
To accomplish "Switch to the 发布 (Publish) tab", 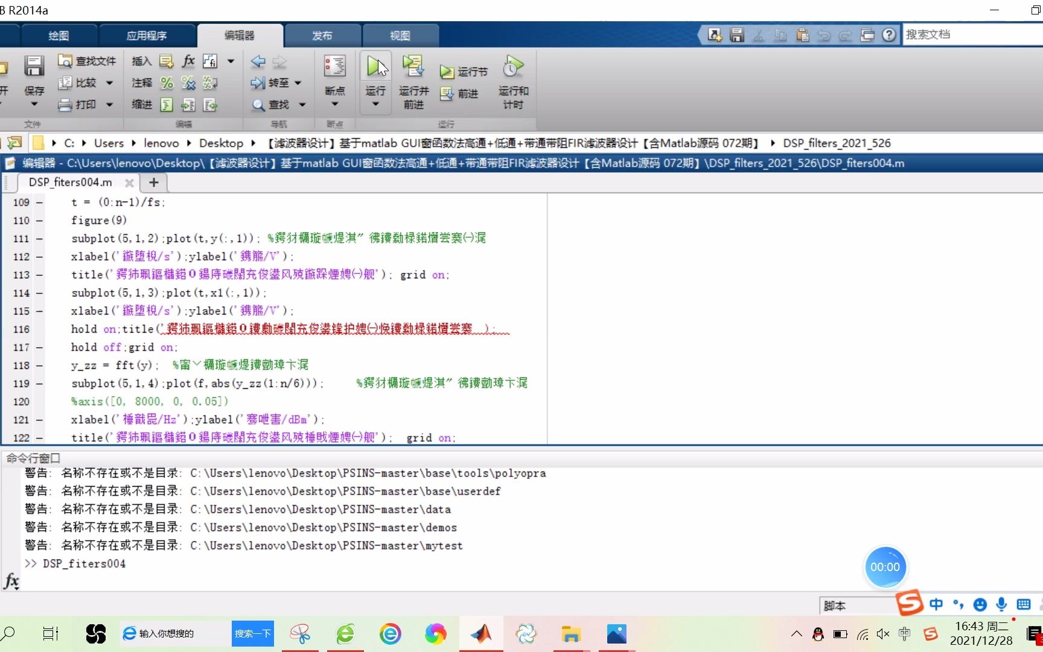I will coord(322,36).
